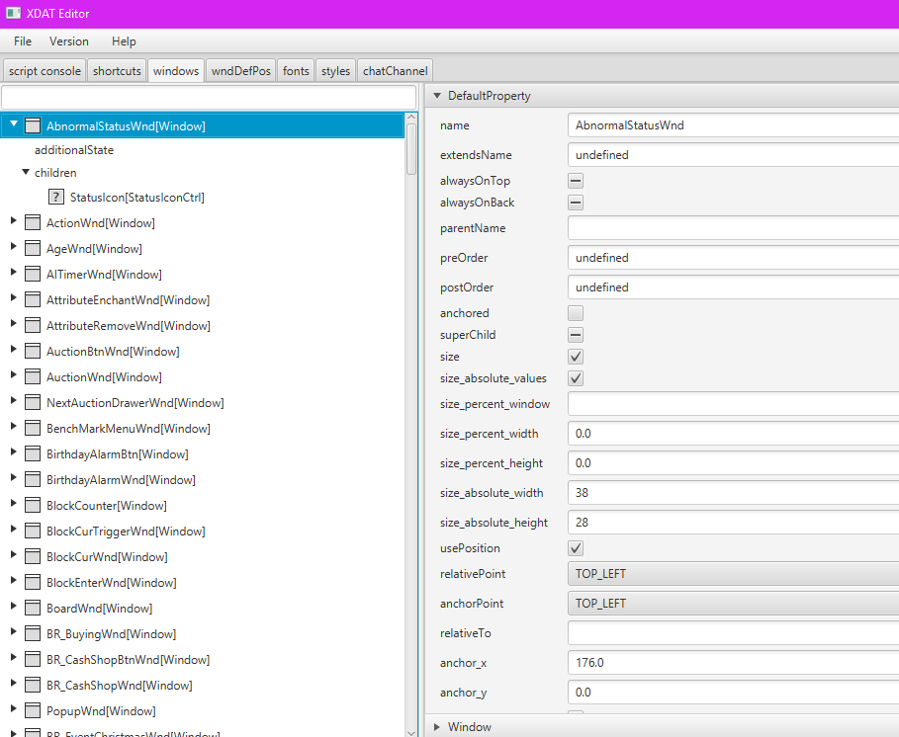899x737 pixels.
Task: Click the tree search field above the list
Action: (209, 97)
